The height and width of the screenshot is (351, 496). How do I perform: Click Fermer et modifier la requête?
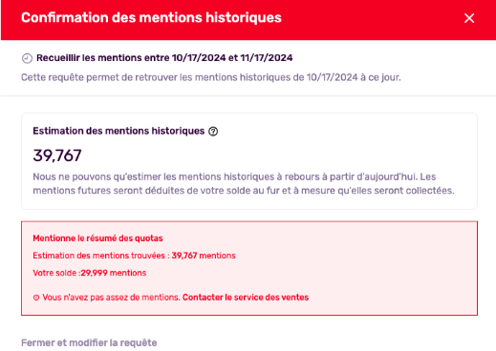pos(89,342)
